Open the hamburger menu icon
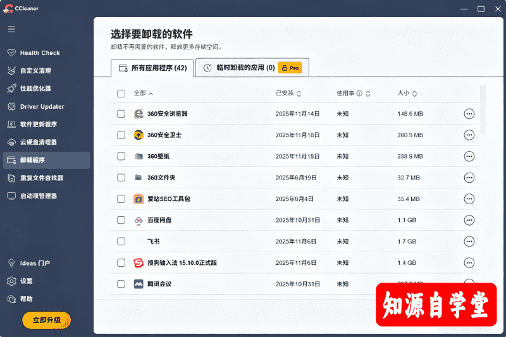506x337 pixels. point(11,29)
